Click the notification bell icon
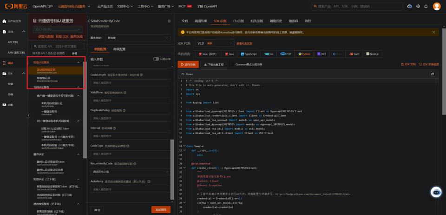 pos(426,7)
